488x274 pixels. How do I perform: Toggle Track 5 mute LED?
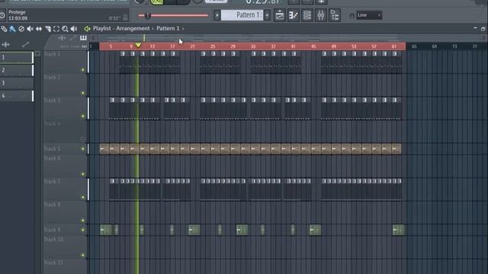pos(83,149)
